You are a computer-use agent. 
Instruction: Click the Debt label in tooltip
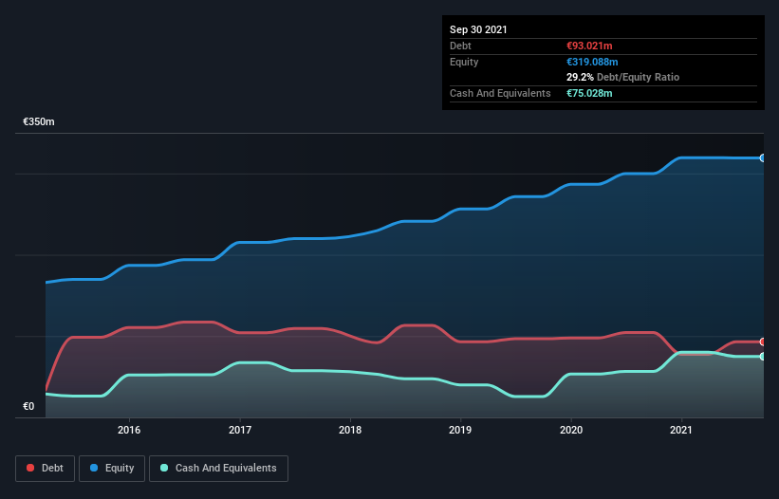460,46
